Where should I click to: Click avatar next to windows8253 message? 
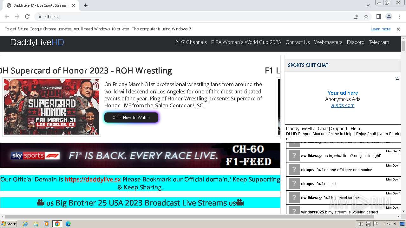pos(294,210)
